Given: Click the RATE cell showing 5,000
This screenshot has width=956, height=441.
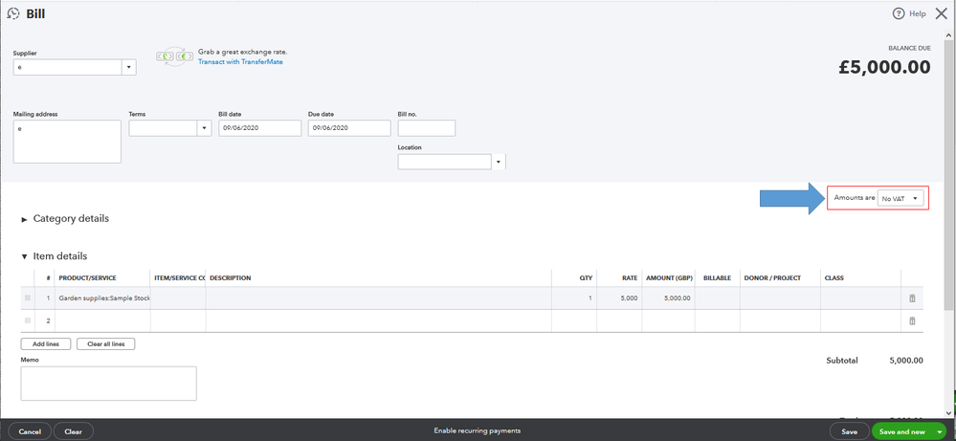Looking at the screenshot, I should 619,298.
